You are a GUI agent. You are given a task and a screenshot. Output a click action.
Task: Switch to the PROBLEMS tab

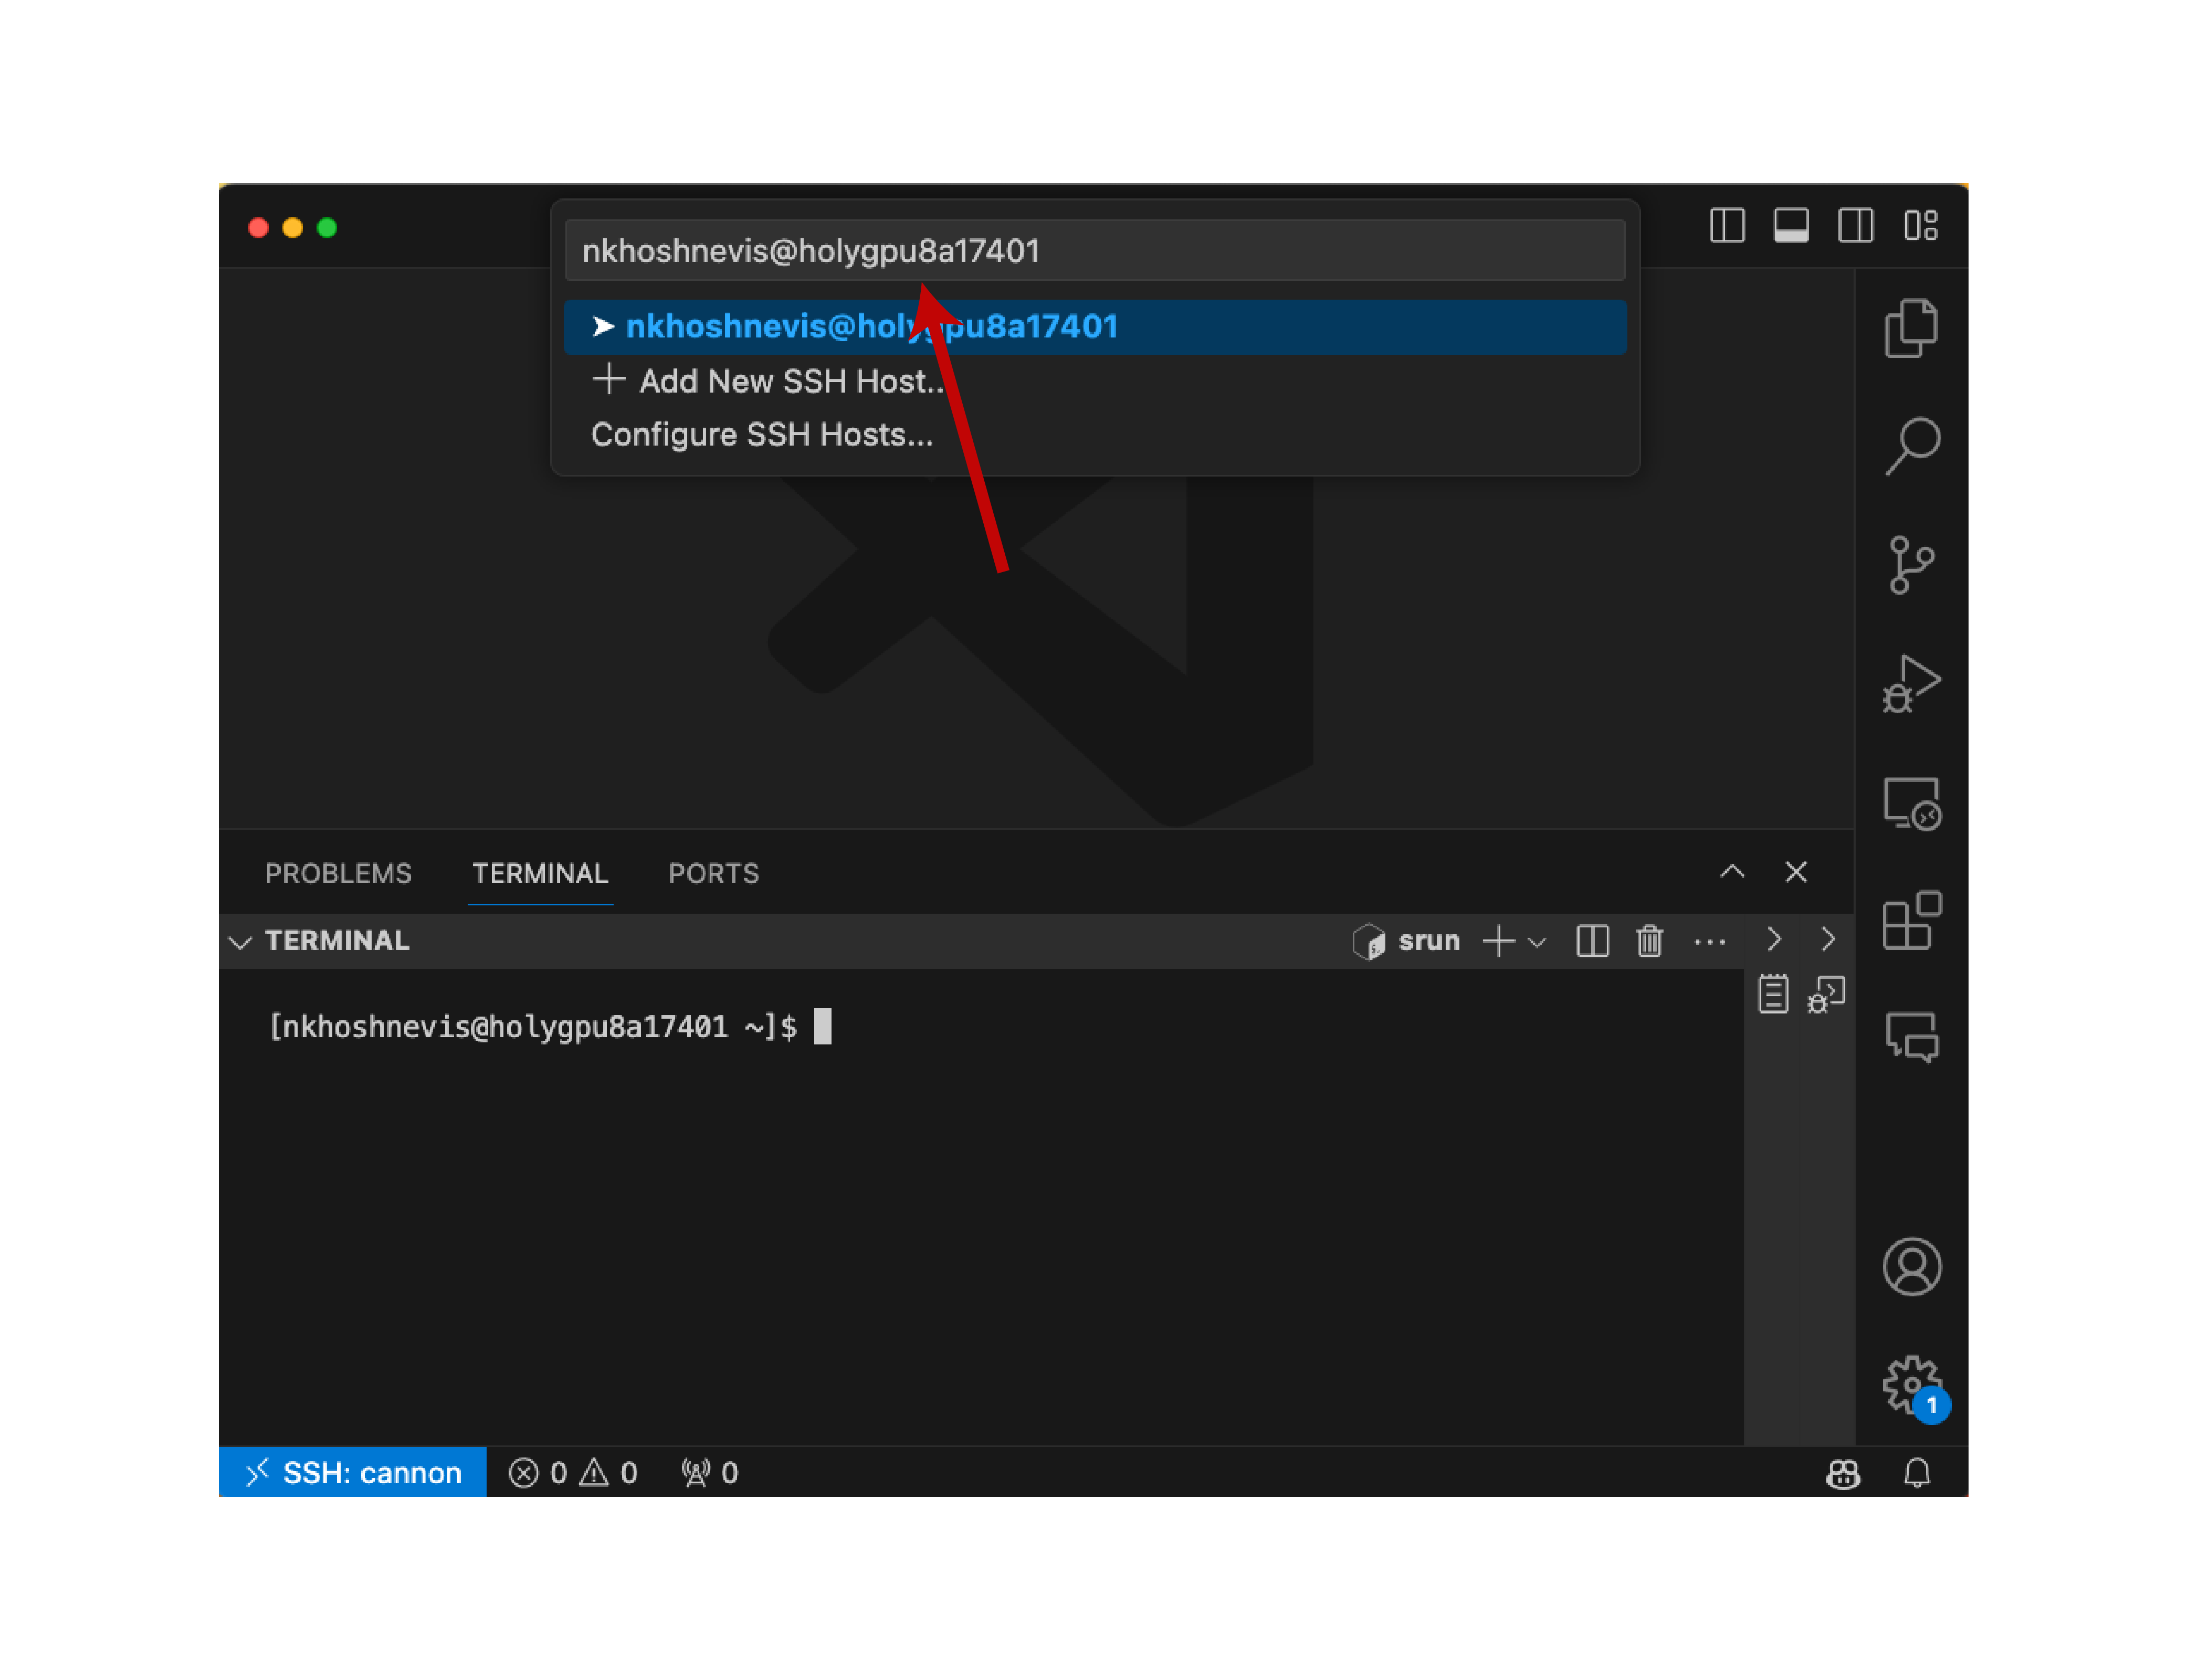[x=338, y=873]
